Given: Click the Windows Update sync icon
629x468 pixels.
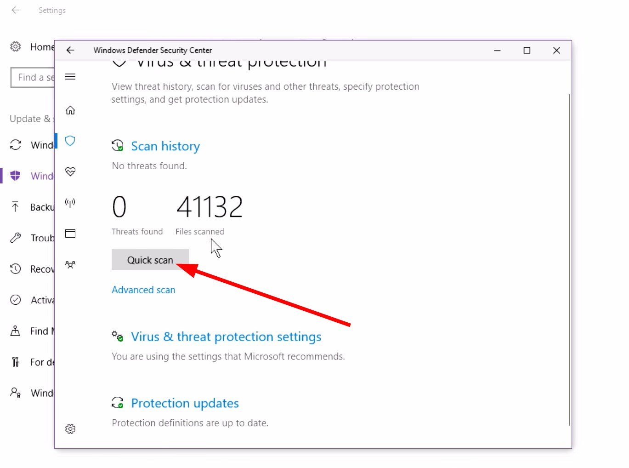Looking at the screenshot, I should (x=16, y=145).
